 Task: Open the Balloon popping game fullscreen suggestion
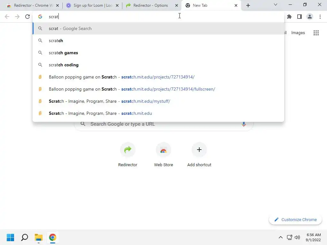point(158,89)
